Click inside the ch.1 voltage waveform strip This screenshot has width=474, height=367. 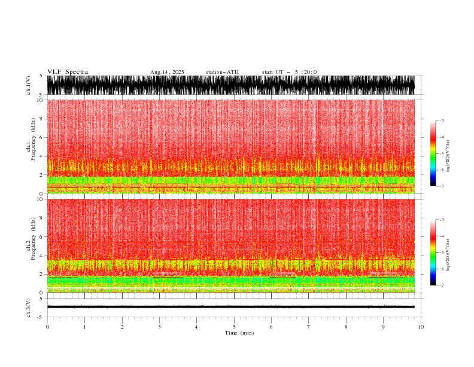[231, 85]
